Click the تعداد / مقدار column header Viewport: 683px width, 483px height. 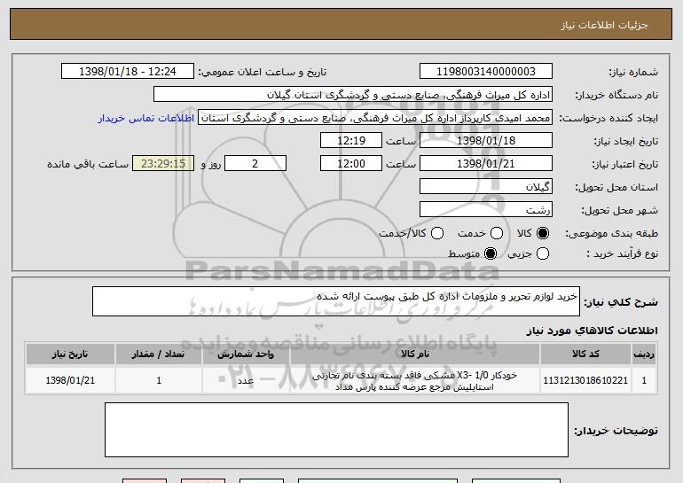159,354
